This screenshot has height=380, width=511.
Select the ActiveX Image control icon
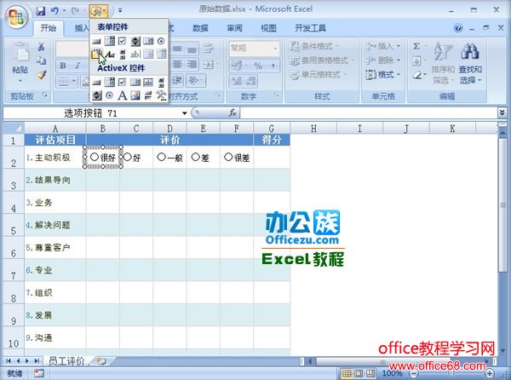[x=135, y=95]
